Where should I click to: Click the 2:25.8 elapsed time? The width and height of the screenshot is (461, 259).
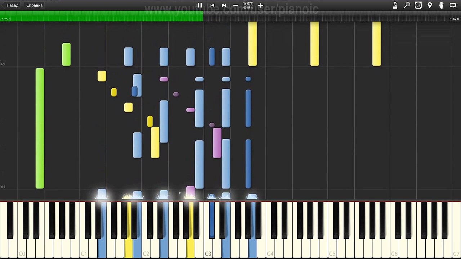pyautogui.click(x=6, y=19)
